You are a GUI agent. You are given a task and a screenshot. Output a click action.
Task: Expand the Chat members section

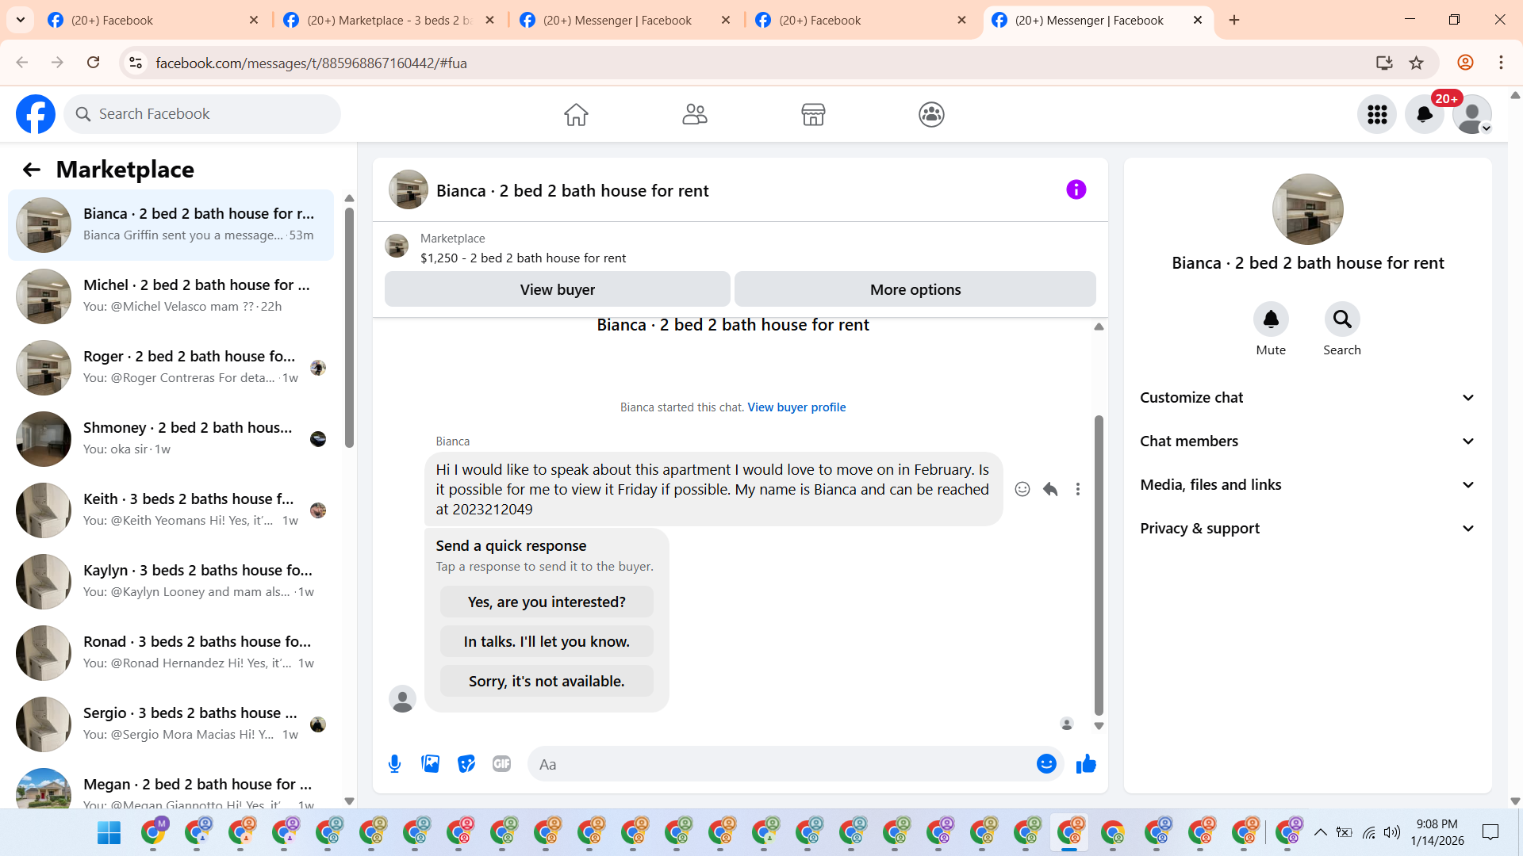[1307, 441]
